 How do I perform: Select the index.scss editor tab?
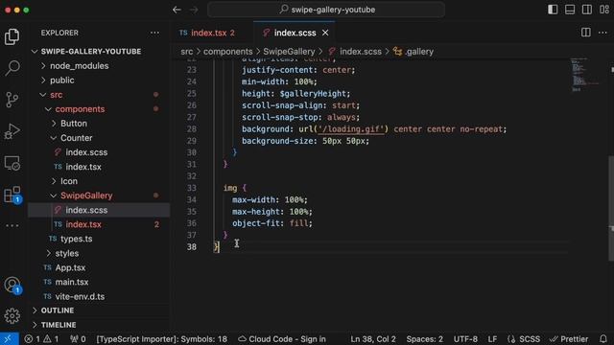coord(295,33)
